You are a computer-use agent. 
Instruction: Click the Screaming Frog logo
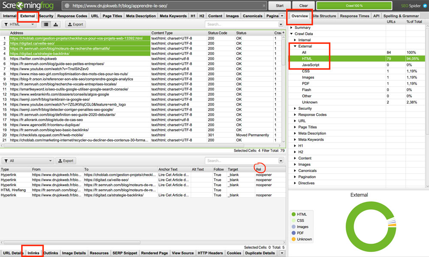28,6
